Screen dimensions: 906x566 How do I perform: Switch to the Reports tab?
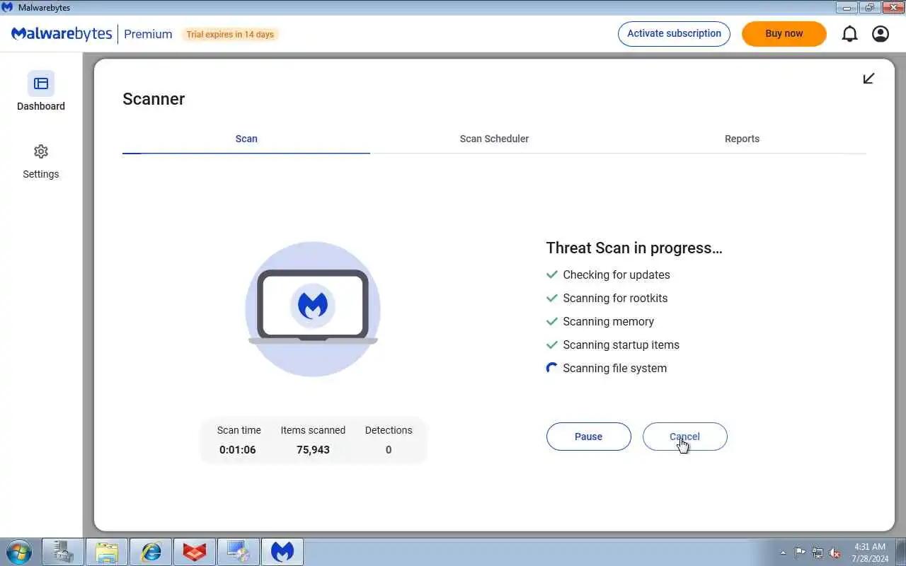click(742, 139)
